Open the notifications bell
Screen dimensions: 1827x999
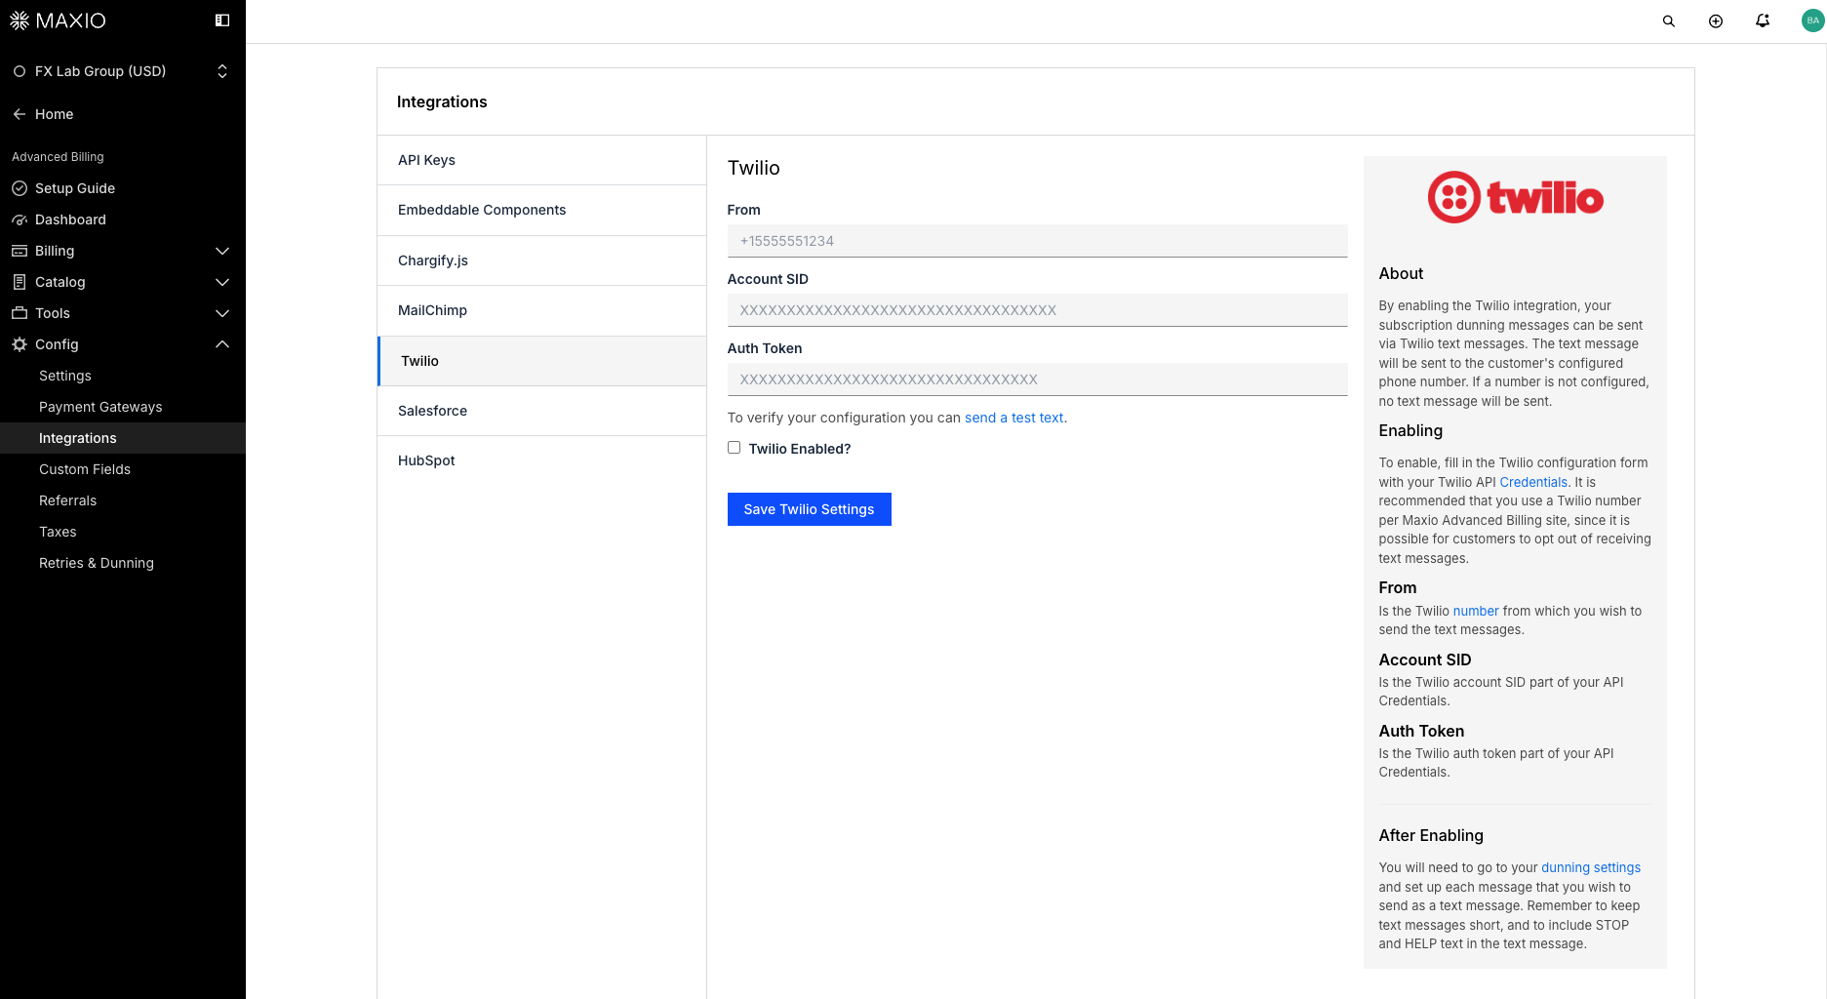click(x=1763, y=20)
